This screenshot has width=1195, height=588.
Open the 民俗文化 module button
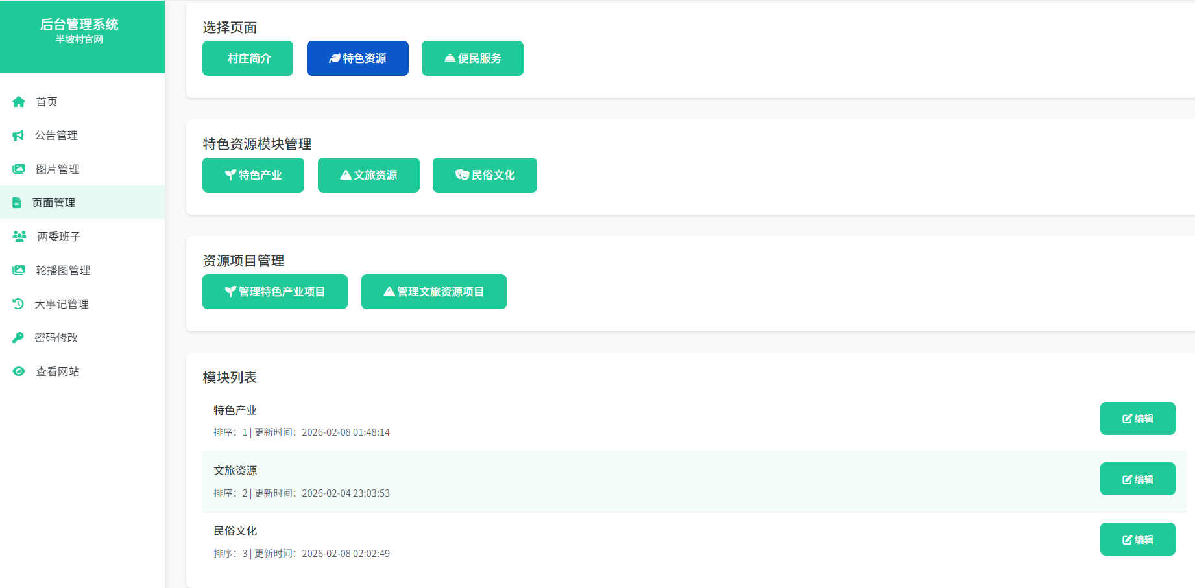485,175
